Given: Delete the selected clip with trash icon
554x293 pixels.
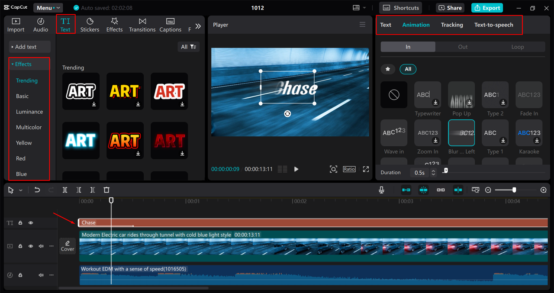Looking at the screenshot, I should click(x=106, y=190).
